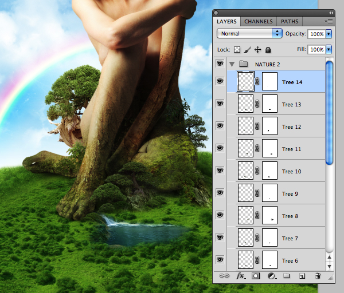The width and height of the screenshot is (344, 293).
Task: Hide the Tree 12 layer
Action: 220,126
